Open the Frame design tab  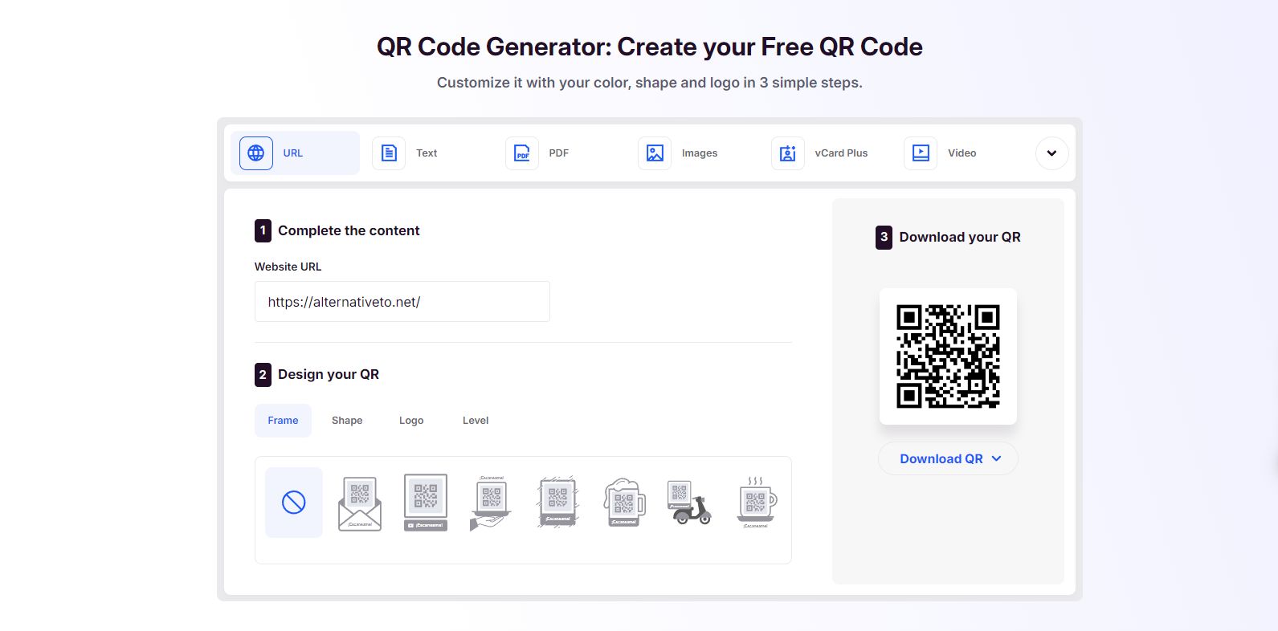[x=283, y=421]
